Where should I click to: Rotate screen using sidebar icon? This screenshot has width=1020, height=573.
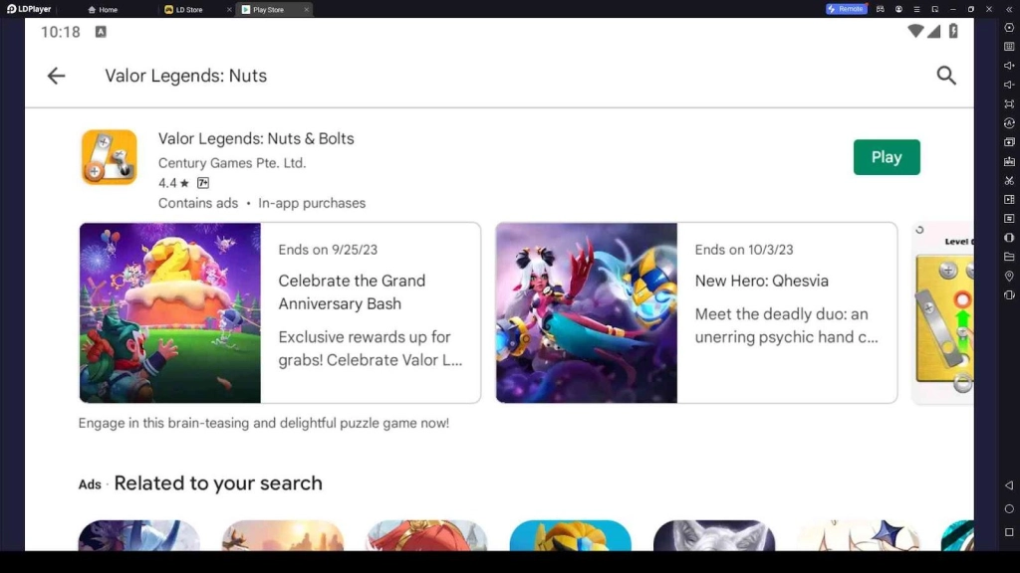[x=1009, y=294]
